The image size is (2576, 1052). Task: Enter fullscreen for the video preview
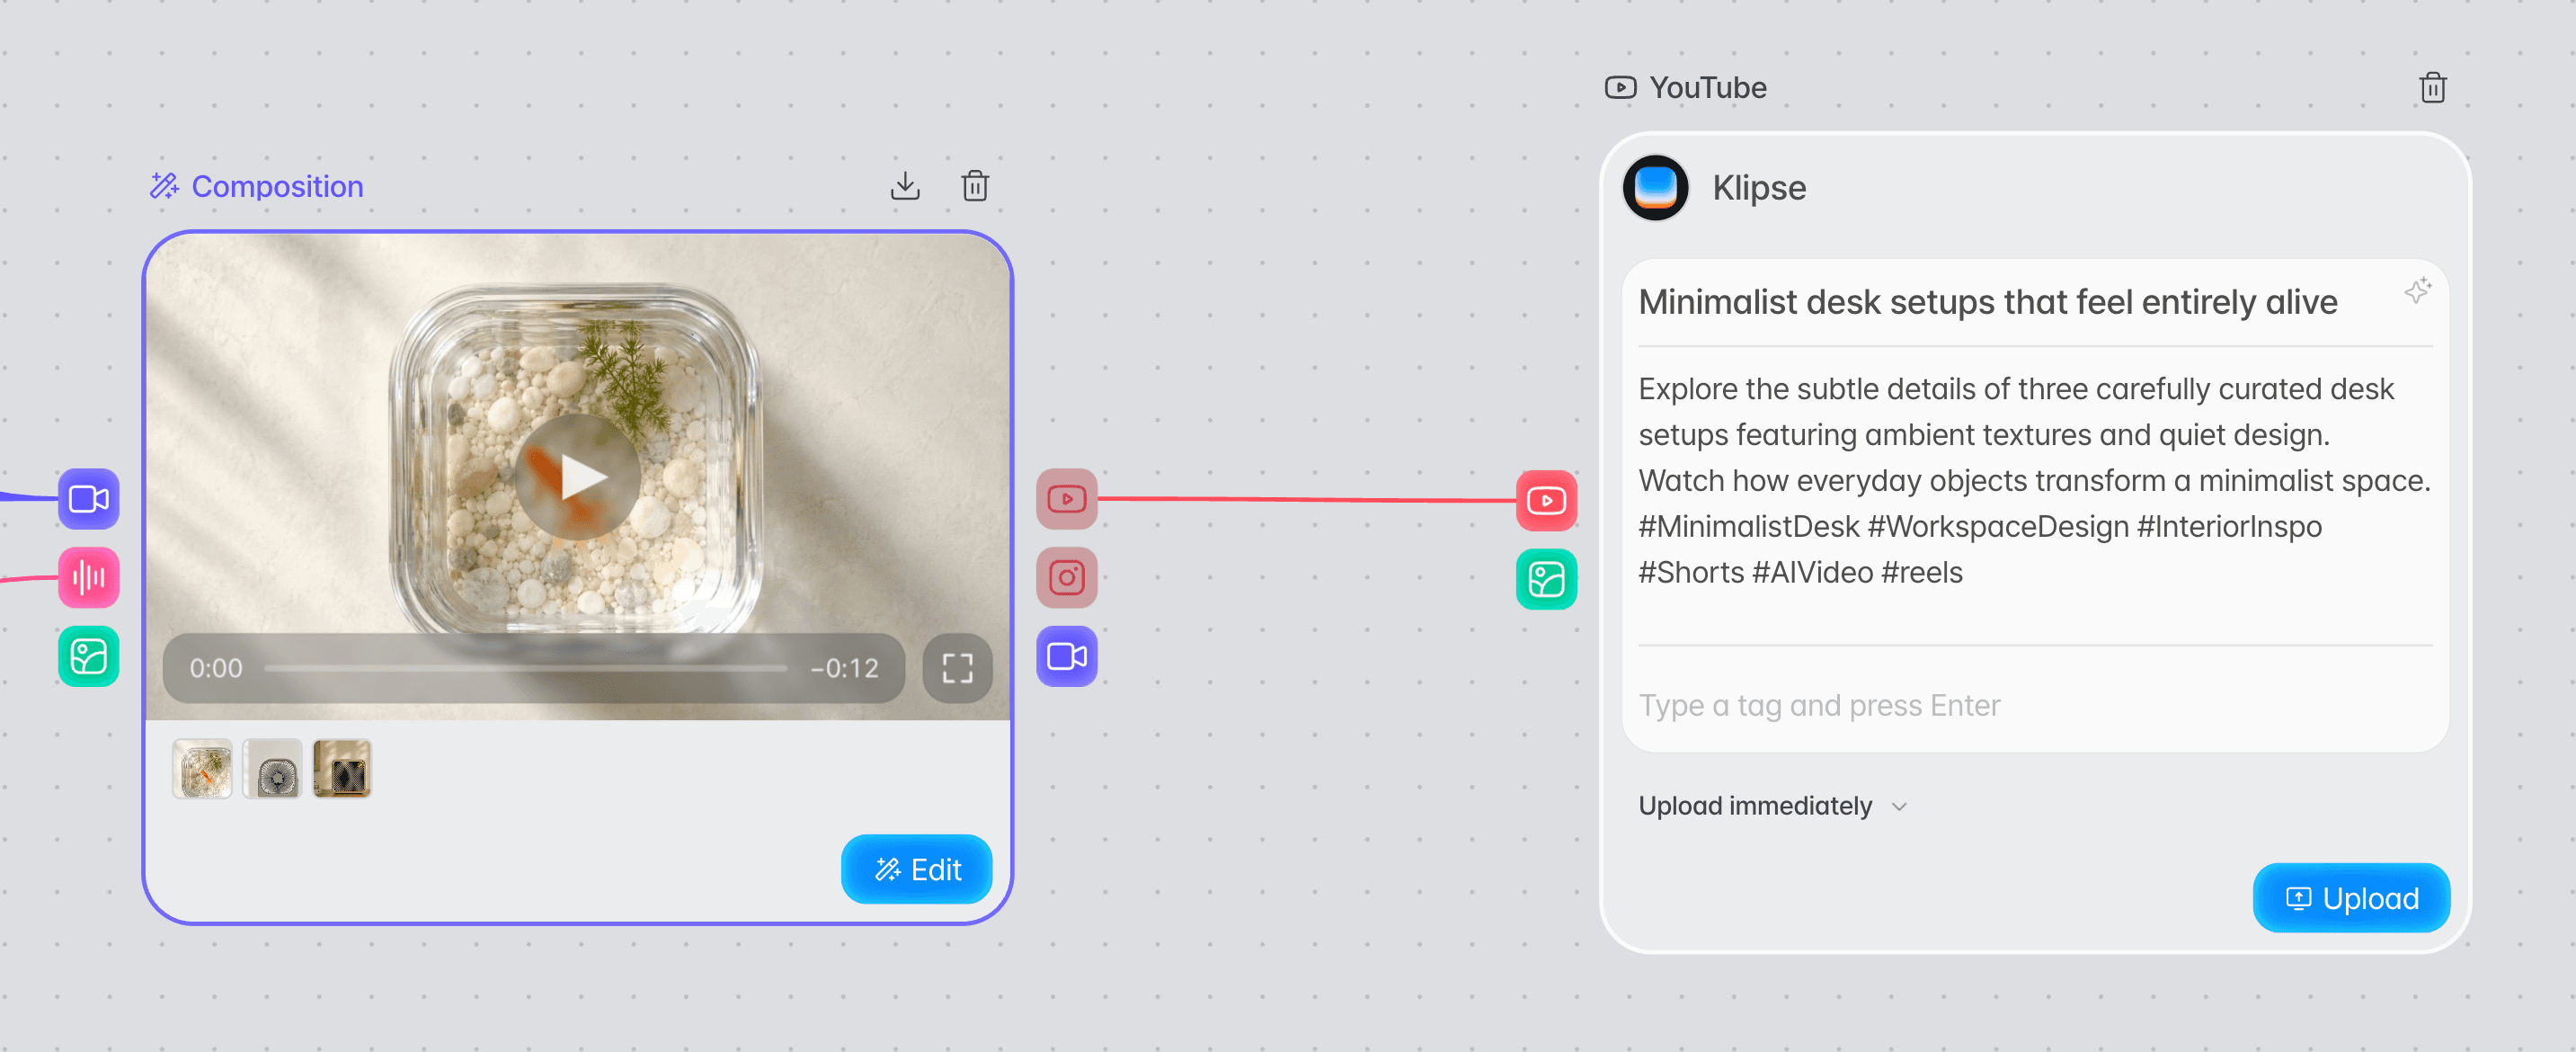click(957, 668)
